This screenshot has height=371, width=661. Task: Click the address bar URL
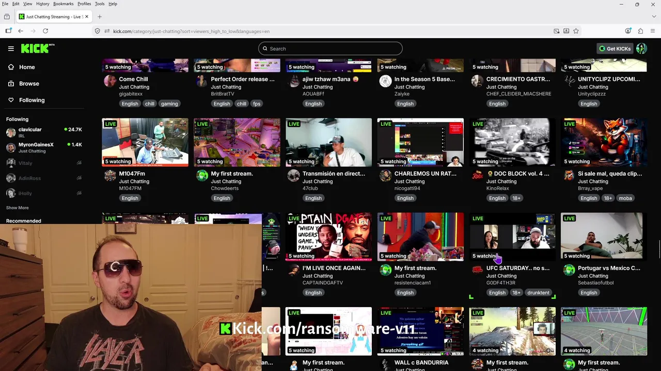(191, 31)
